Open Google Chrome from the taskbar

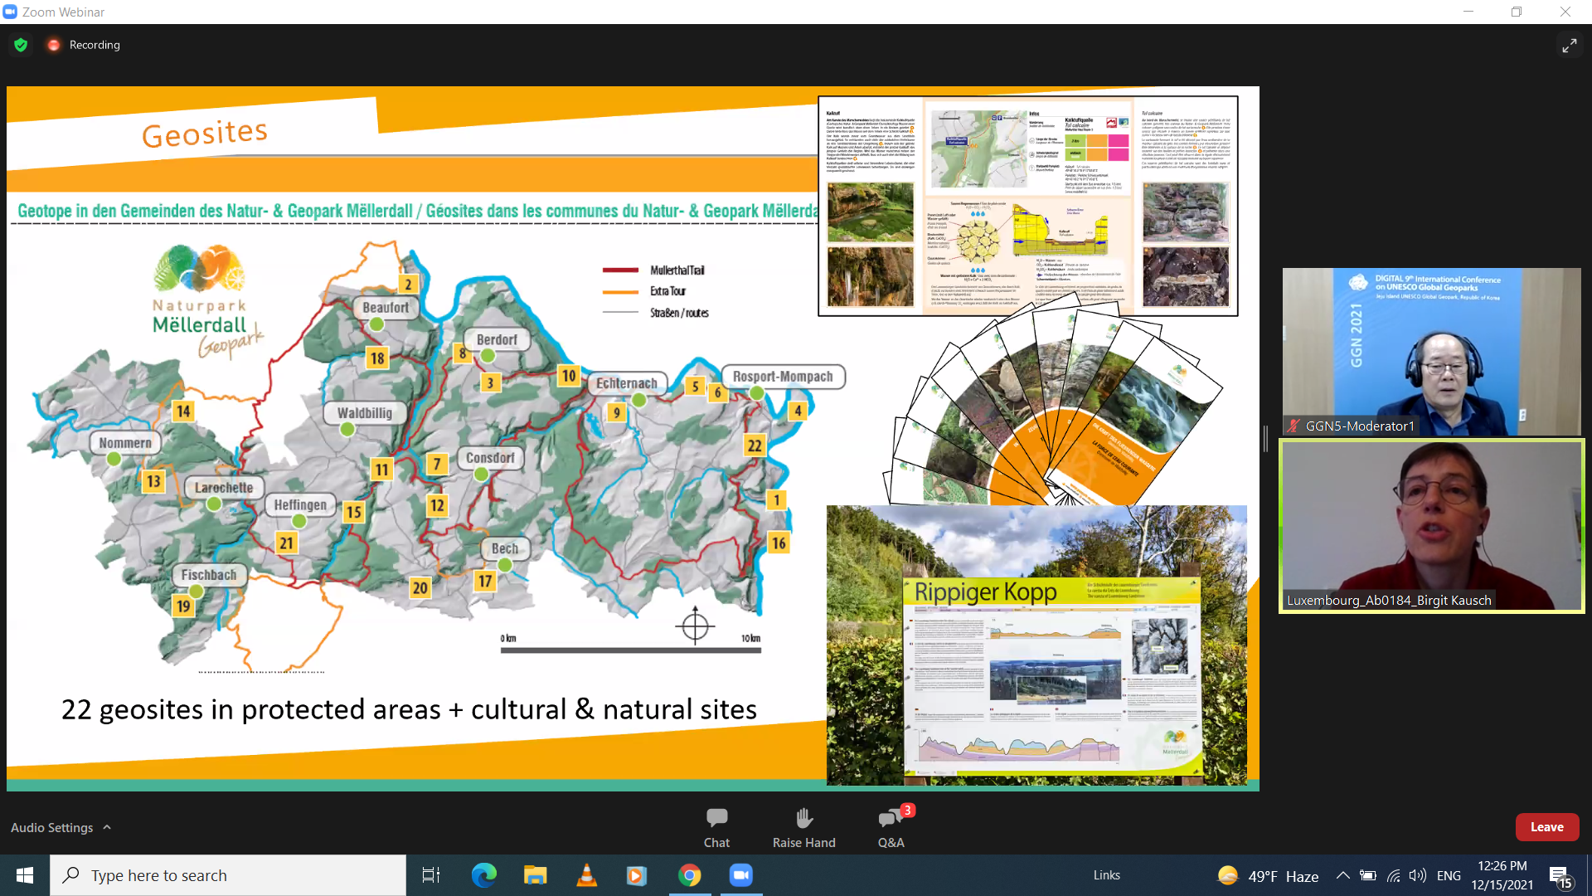point(689,875)
